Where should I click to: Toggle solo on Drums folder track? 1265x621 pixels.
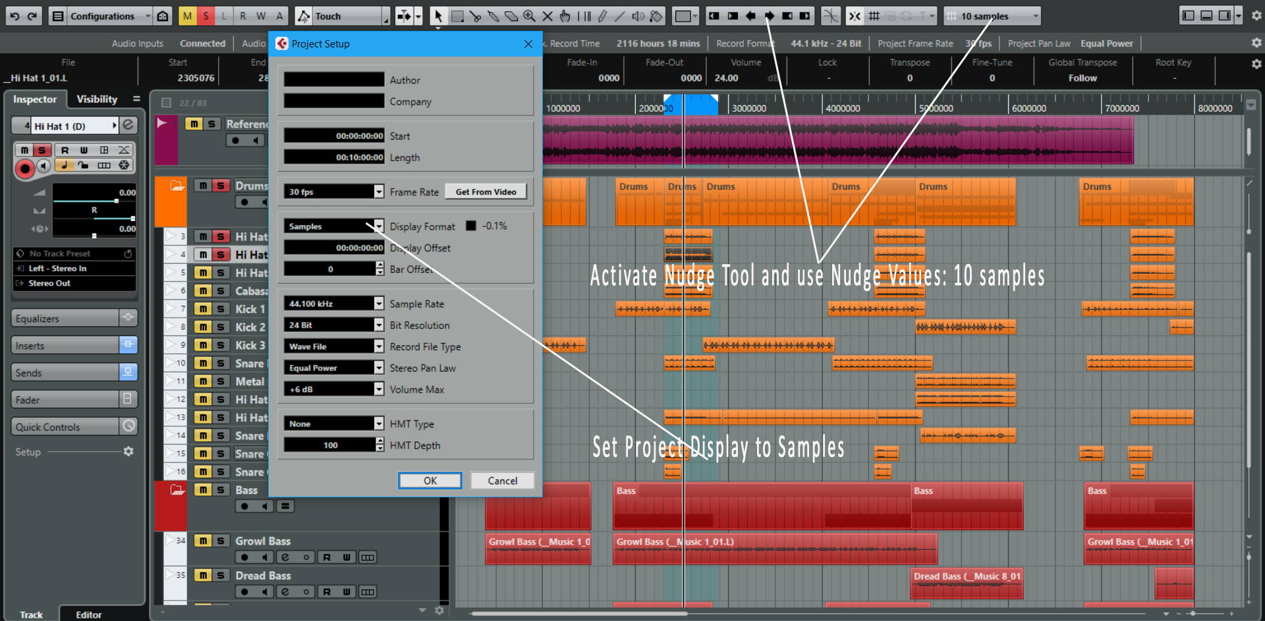click(x=221, y=186)
